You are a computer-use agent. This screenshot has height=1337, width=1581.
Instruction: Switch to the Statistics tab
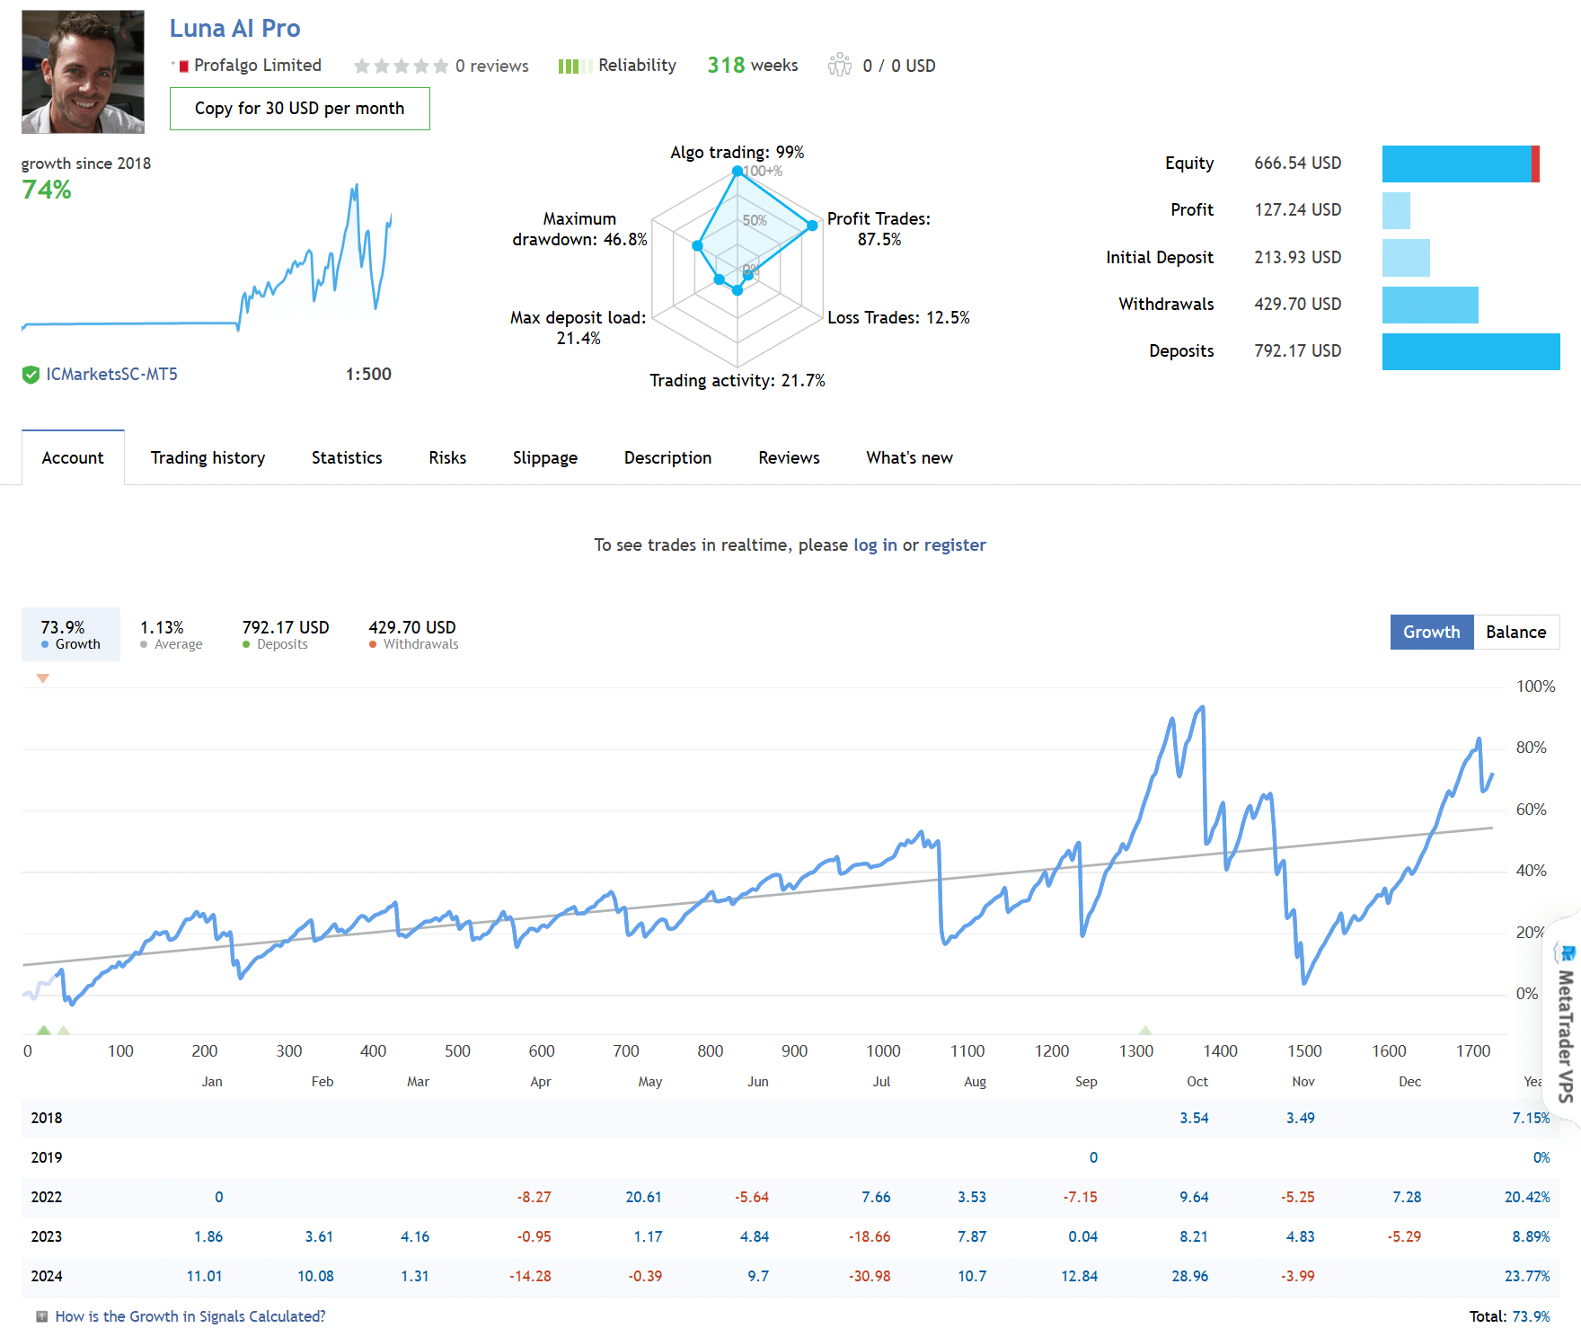[x=347, y=457]
